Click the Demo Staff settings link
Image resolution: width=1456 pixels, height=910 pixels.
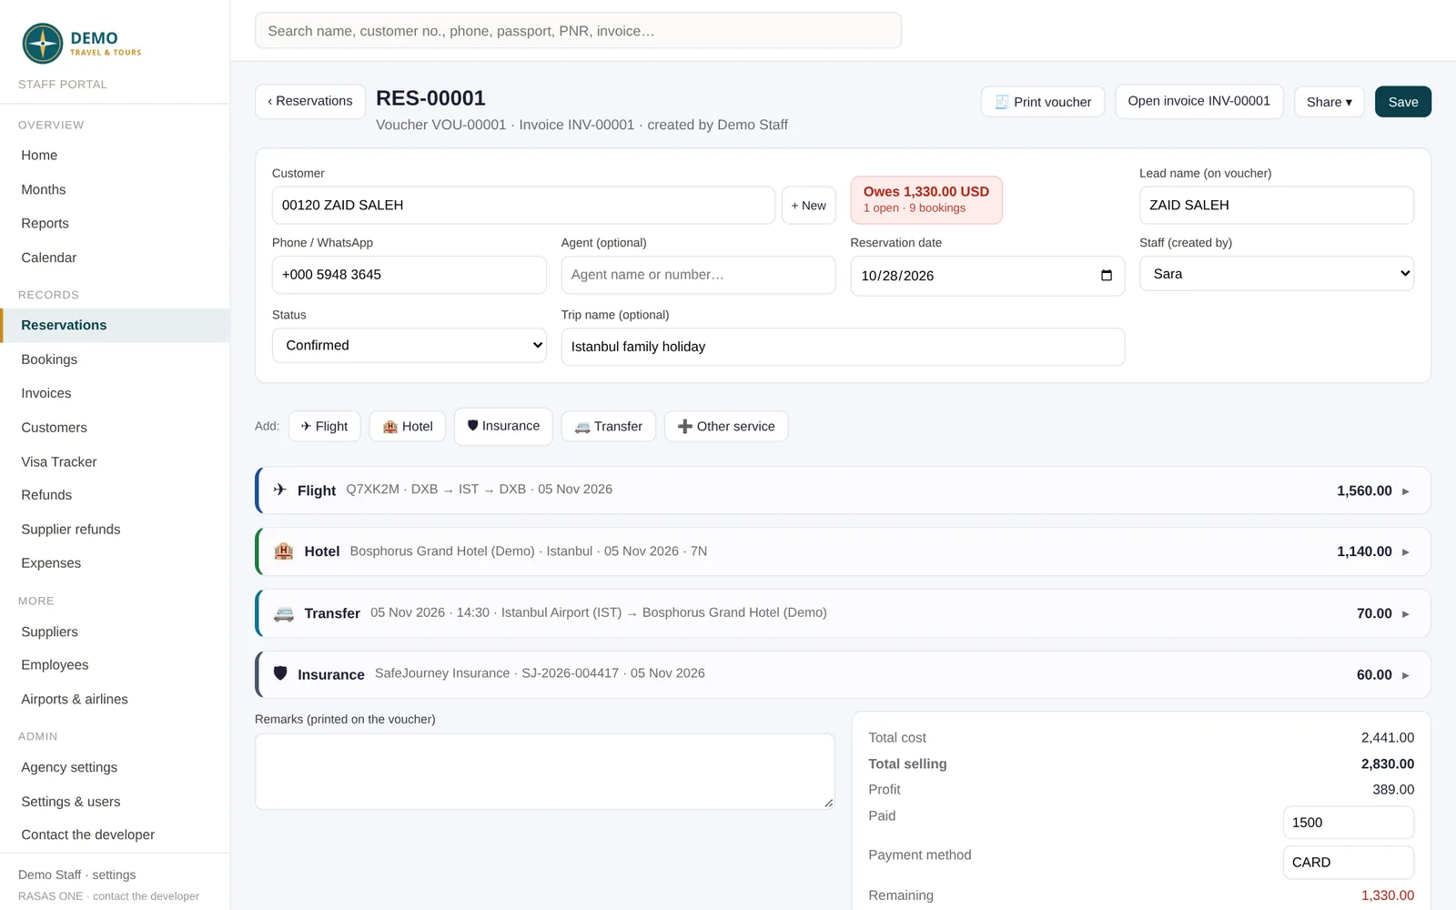coord(76,875)
